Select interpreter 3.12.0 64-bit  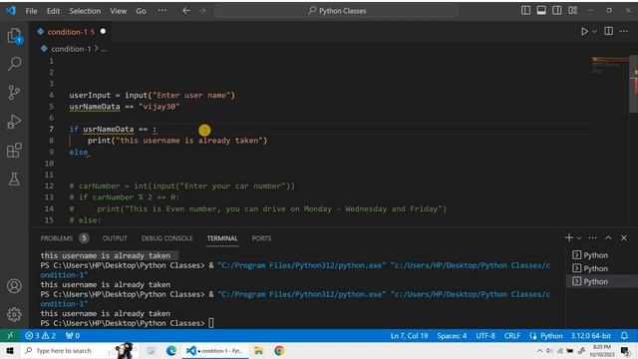(x=590, y=336)
